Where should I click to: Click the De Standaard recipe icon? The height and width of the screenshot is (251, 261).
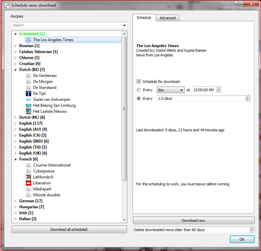pos(29,88)
